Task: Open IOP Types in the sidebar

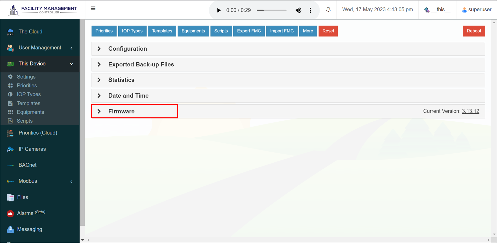Action: (29, 94)
